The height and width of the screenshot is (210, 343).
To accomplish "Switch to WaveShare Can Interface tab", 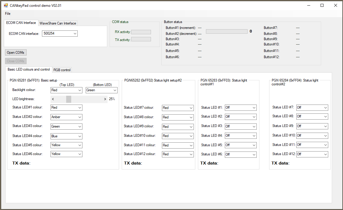I will click(x=58, y=23).
